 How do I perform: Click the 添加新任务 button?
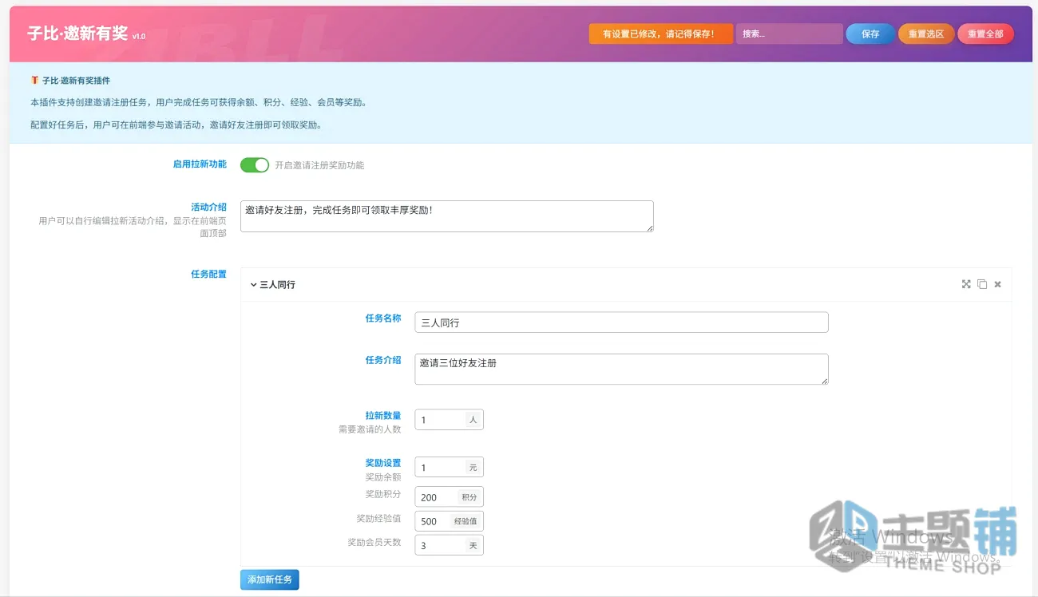(x=270, y=579)
